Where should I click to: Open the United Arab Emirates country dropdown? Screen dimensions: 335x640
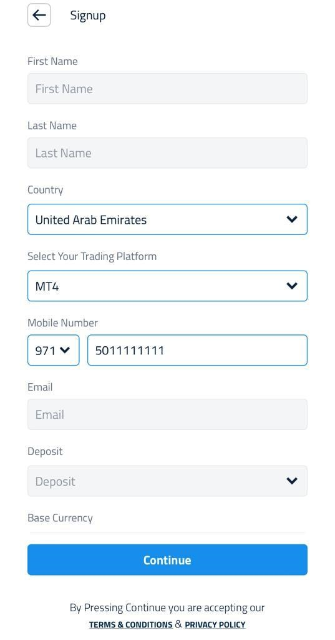click(x=167, y=219)
